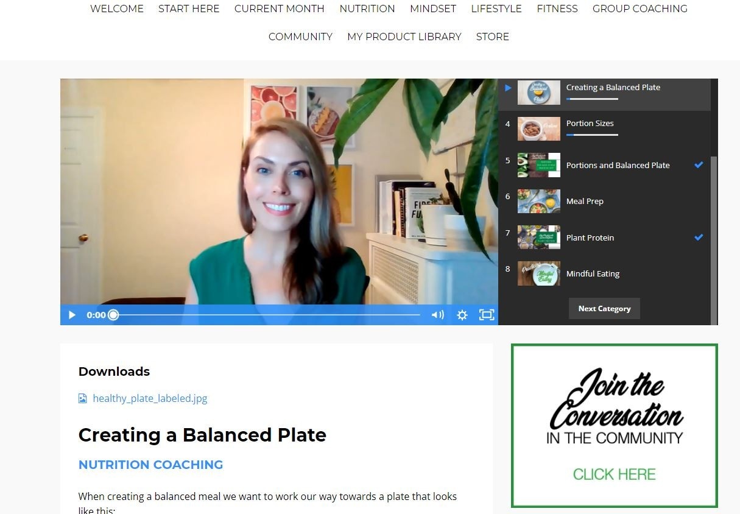This screenshot has width=740, height=514.
Task: Open the NUTRITION COACHING link
Action: [x=150, y=465]
